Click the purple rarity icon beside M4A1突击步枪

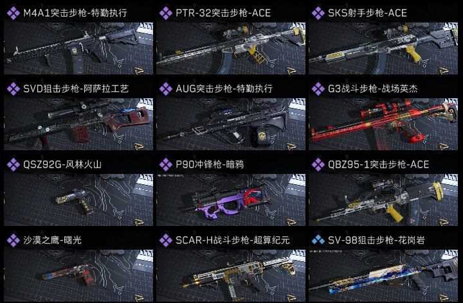coord(14,13)
